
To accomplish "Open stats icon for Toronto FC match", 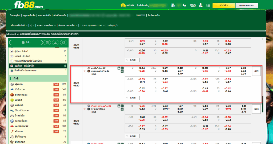I will (x=119, y=68).
